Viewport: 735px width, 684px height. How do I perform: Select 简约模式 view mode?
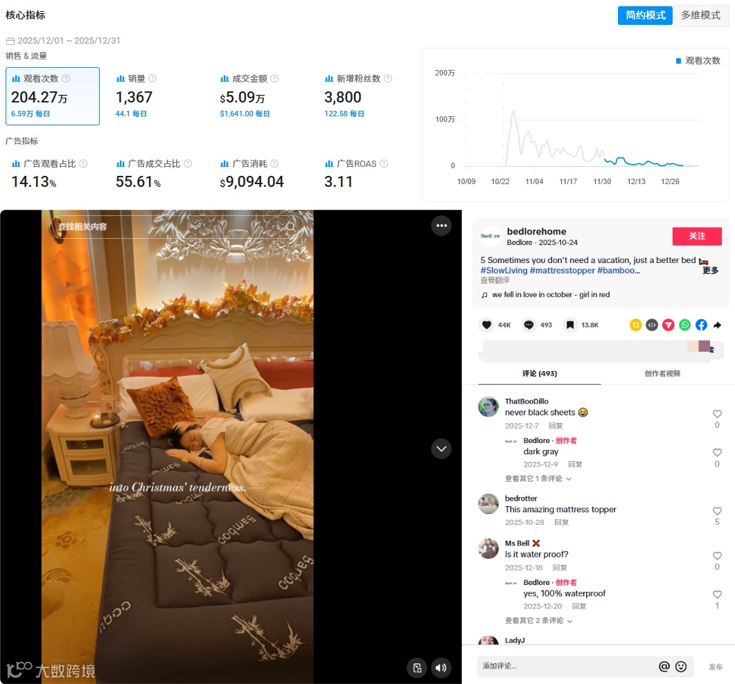(x=645, y=15)
